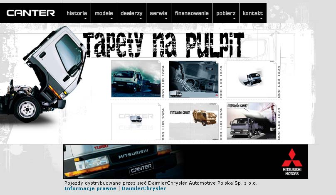Expand dropdown arrow under historia
Screen dimensions: 336x195
(86, 19)
